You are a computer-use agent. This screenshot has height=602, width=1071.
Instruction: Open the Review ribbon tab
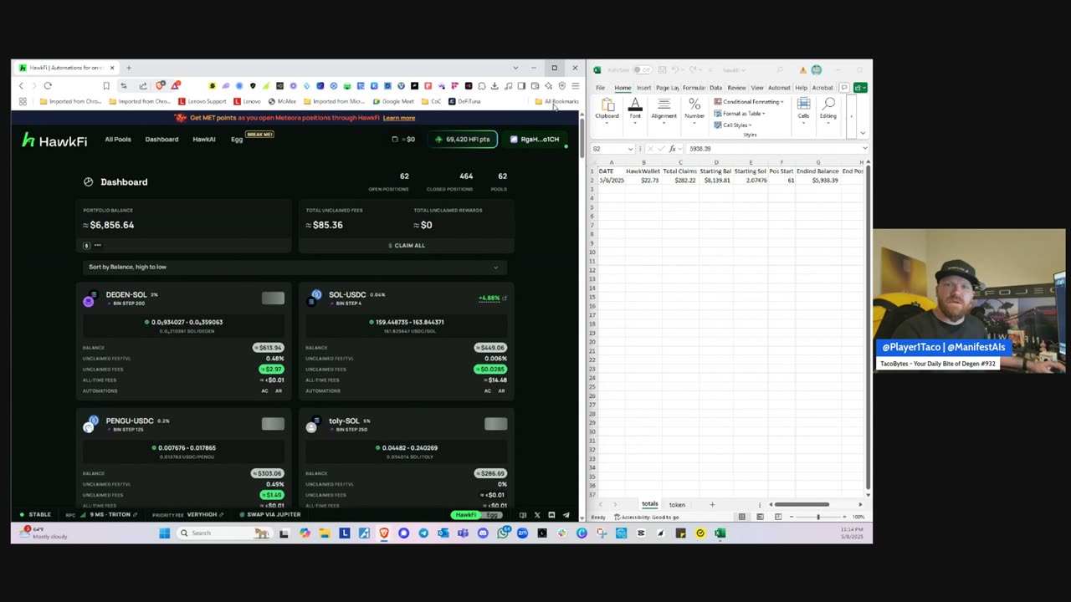click(x=736, y=88)
